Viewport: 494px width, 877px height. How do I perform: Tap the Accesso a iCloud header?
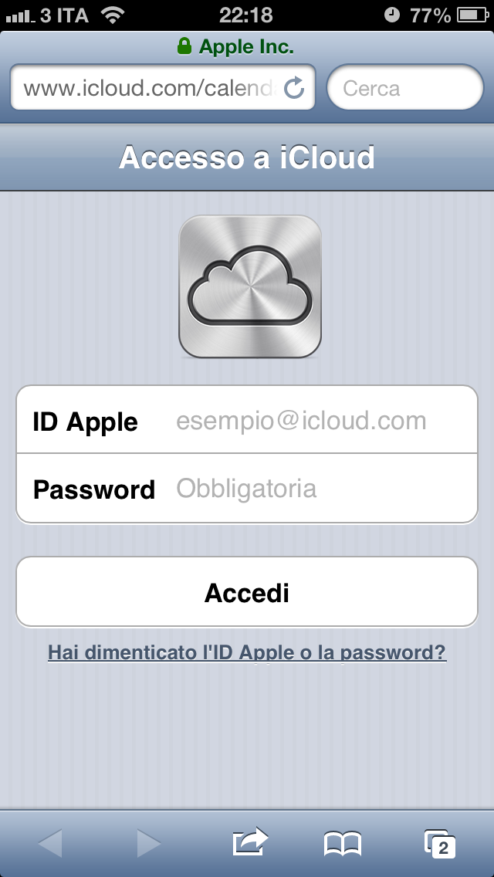click(247, 157)
